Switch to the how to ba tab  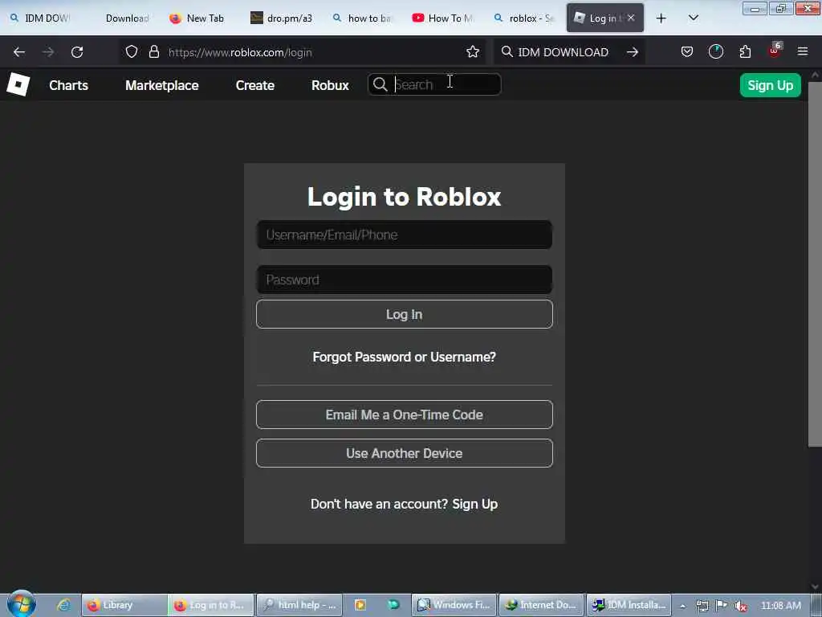tap(364, 18)
